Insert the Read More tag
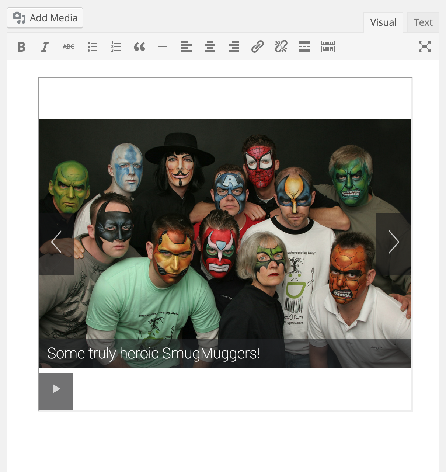Screen dimensions: 446x472 [x=304, y=47]
